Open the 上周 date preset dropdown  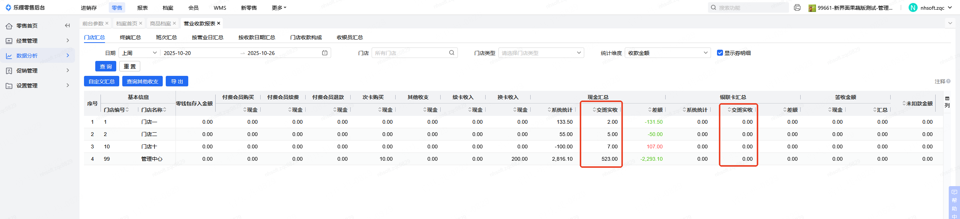click(139, 53)
